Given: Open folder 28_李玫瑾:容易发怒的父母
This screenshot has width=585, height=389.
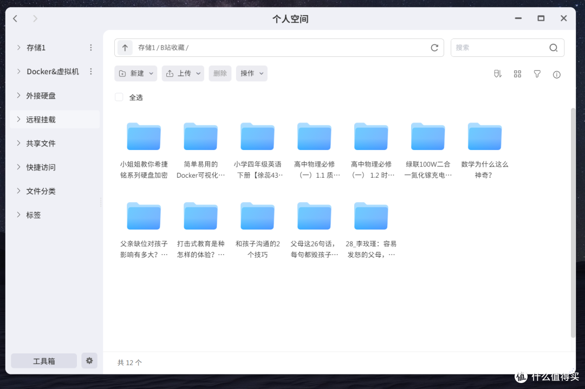Looking at the screenshot, I should coord(371,230).
